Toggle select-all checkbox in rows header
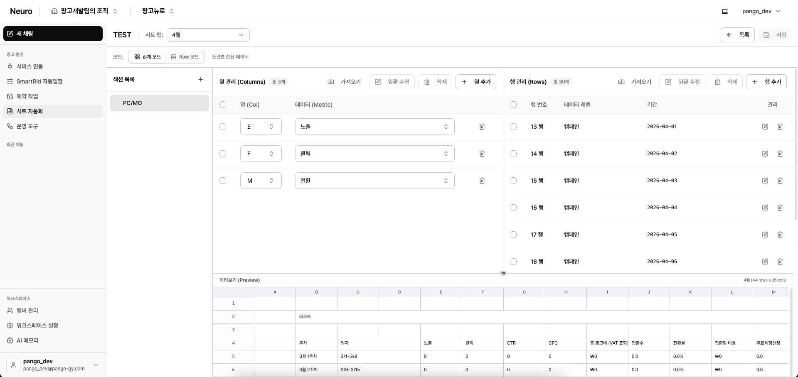The width and height of the screenshot is (798, 377). (x=513, y=105)
